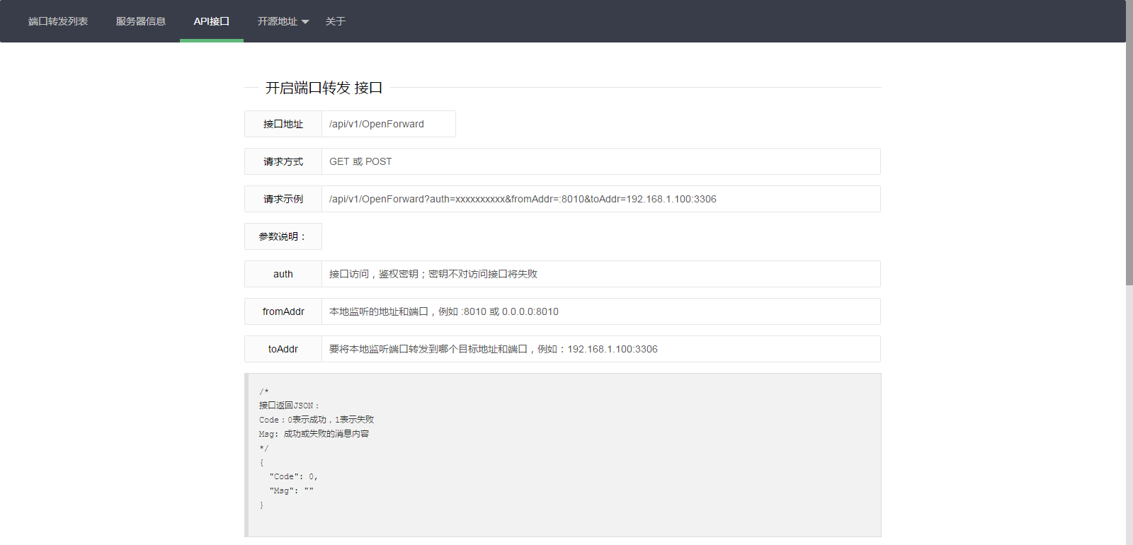Click the auth parameter description field
The height and width of the screenshot is (545, 1133).
click(601, 274)
